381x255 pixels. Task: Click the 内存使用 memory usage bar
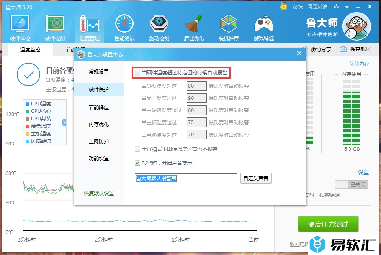pyautogui.click(x=351, y=112)
